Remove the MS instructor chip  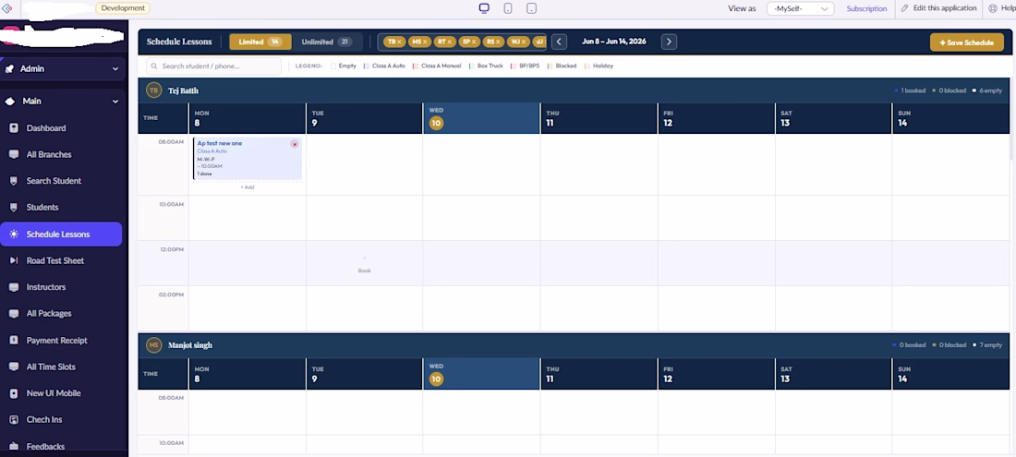click(425, 42)
